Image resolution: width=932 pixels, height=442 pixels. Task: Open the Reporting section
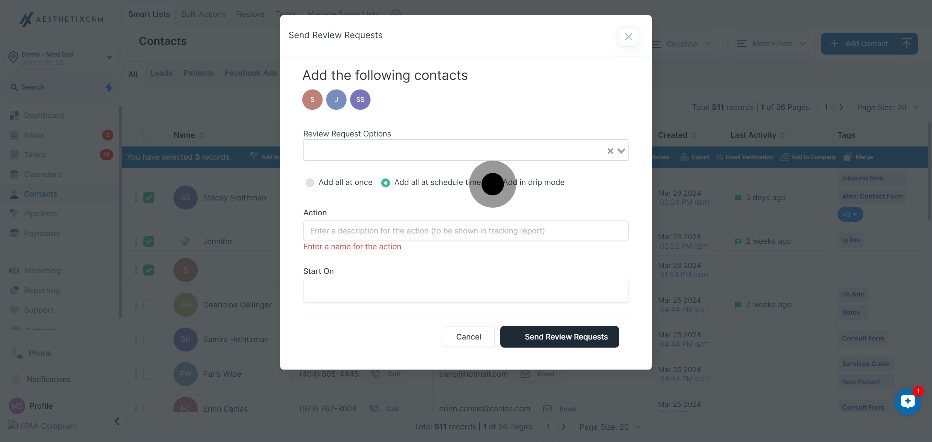[41, 290]
